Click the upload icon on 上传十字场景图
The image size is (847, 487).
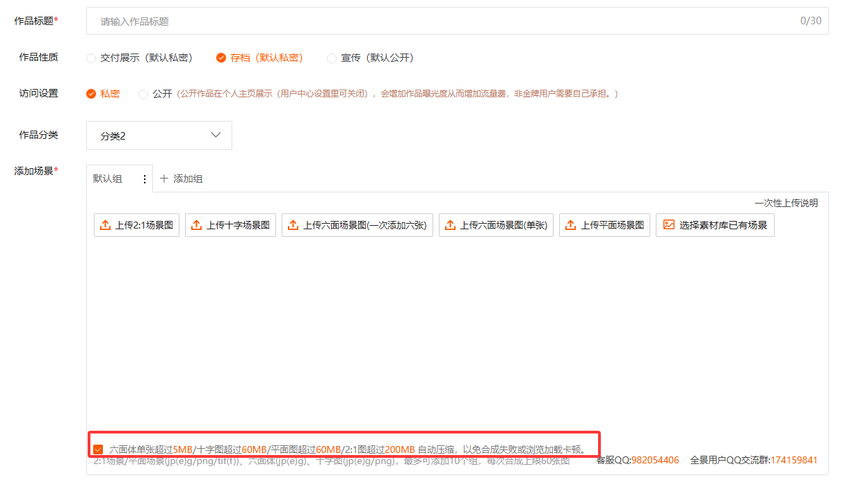pos(197,225)
